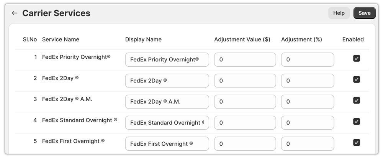Viewport: 383px width, 158px height.
Task: Select service name text FedEx 2Day in row 2
Action: [61, 78]
